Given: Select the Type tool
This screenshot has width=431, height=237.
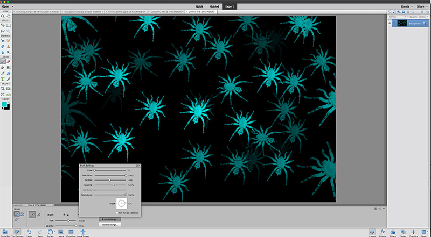Looking at the screenshot, I should pyautogui.click(x=3, y=80).
